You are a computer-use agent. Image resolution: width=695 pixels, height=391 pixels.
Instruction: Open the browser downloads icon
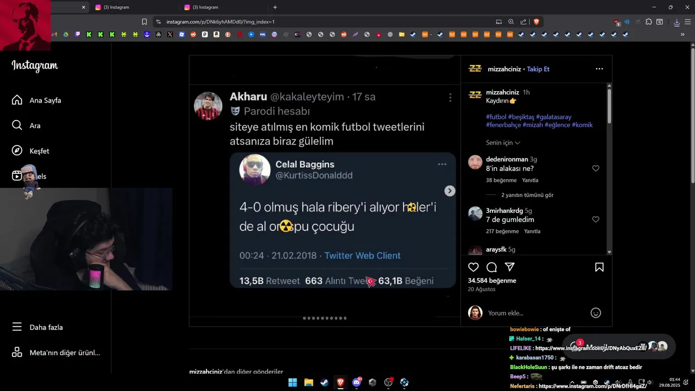(677, 22)
